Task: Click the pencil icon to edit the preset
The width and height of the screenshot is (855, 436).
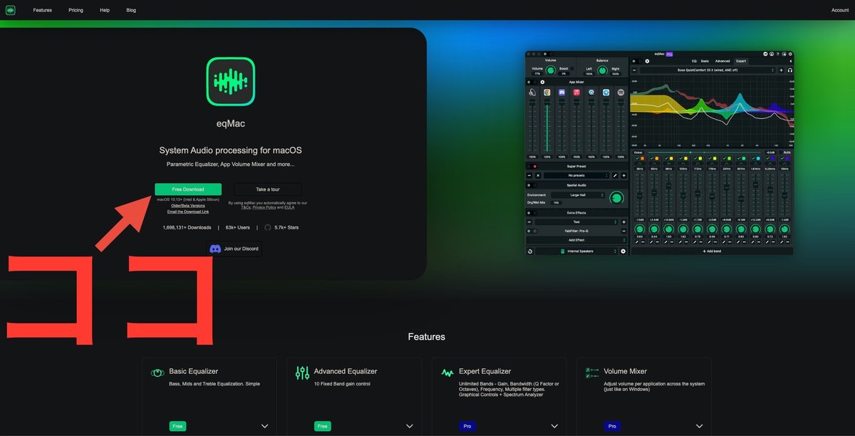Action: coord(615,175)
